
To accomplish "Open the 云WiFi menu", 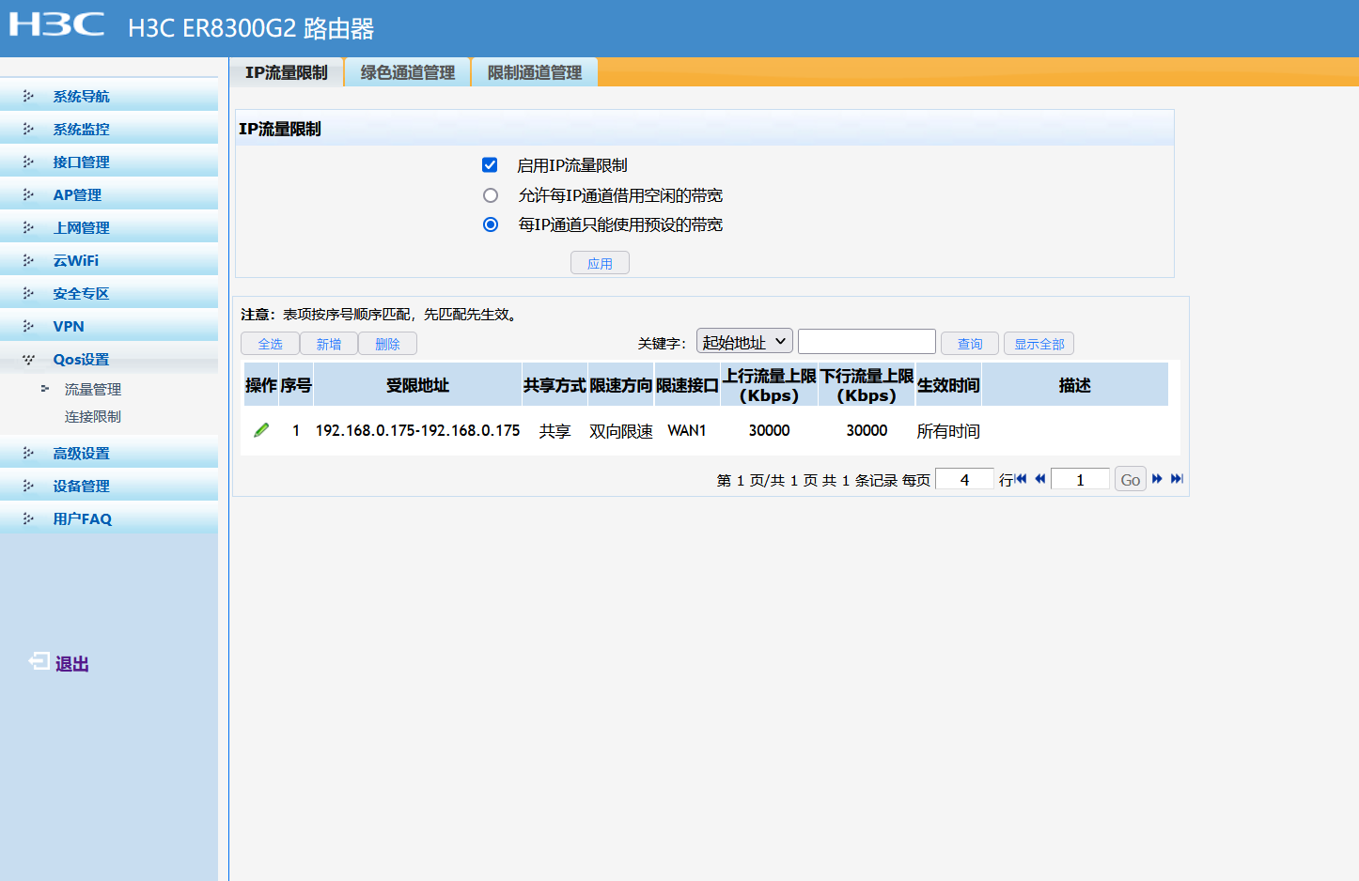I will click(109, 260).
